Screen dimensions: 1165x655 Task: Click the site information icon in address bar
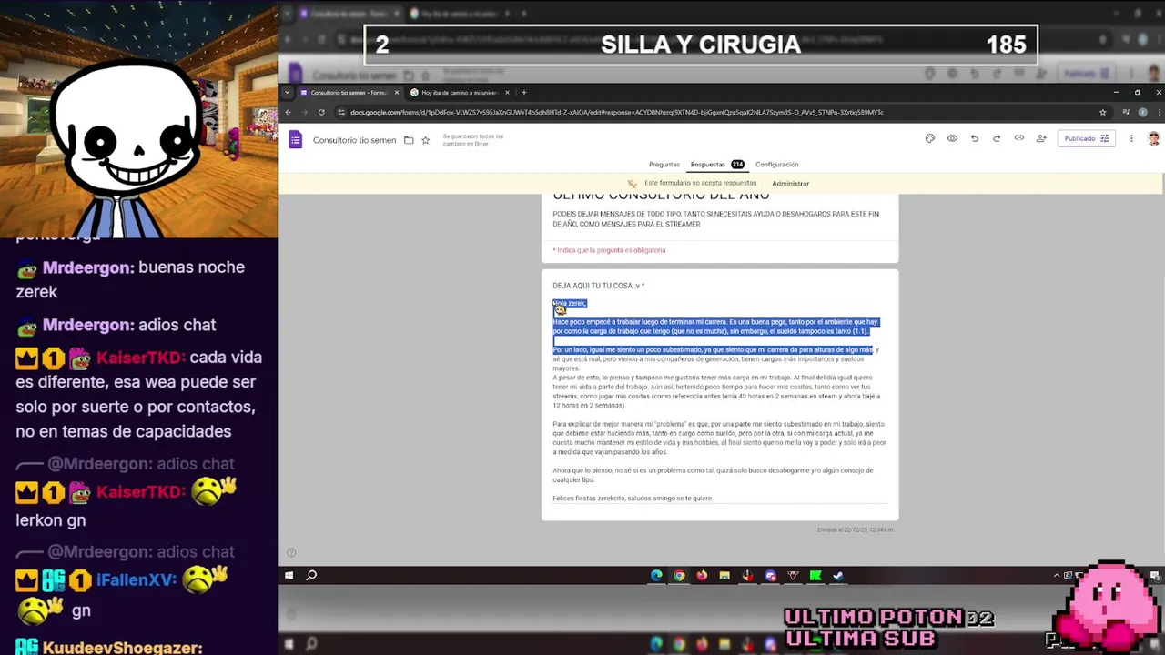pyautogui.click(x=341, y=112)
